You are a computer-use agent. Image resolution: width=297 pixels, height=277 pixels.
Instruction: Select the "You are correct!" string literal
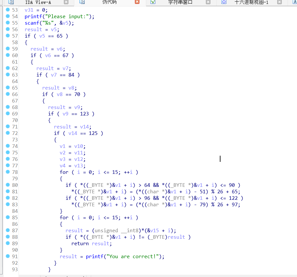click(133, 257)
